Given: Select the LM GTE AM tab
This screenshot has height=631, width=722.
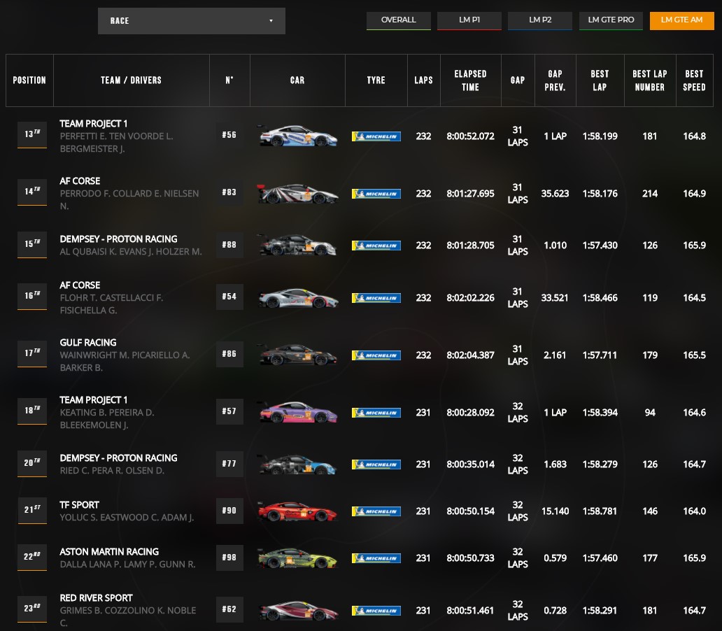Looking at the screenshot, I should 682,21.
